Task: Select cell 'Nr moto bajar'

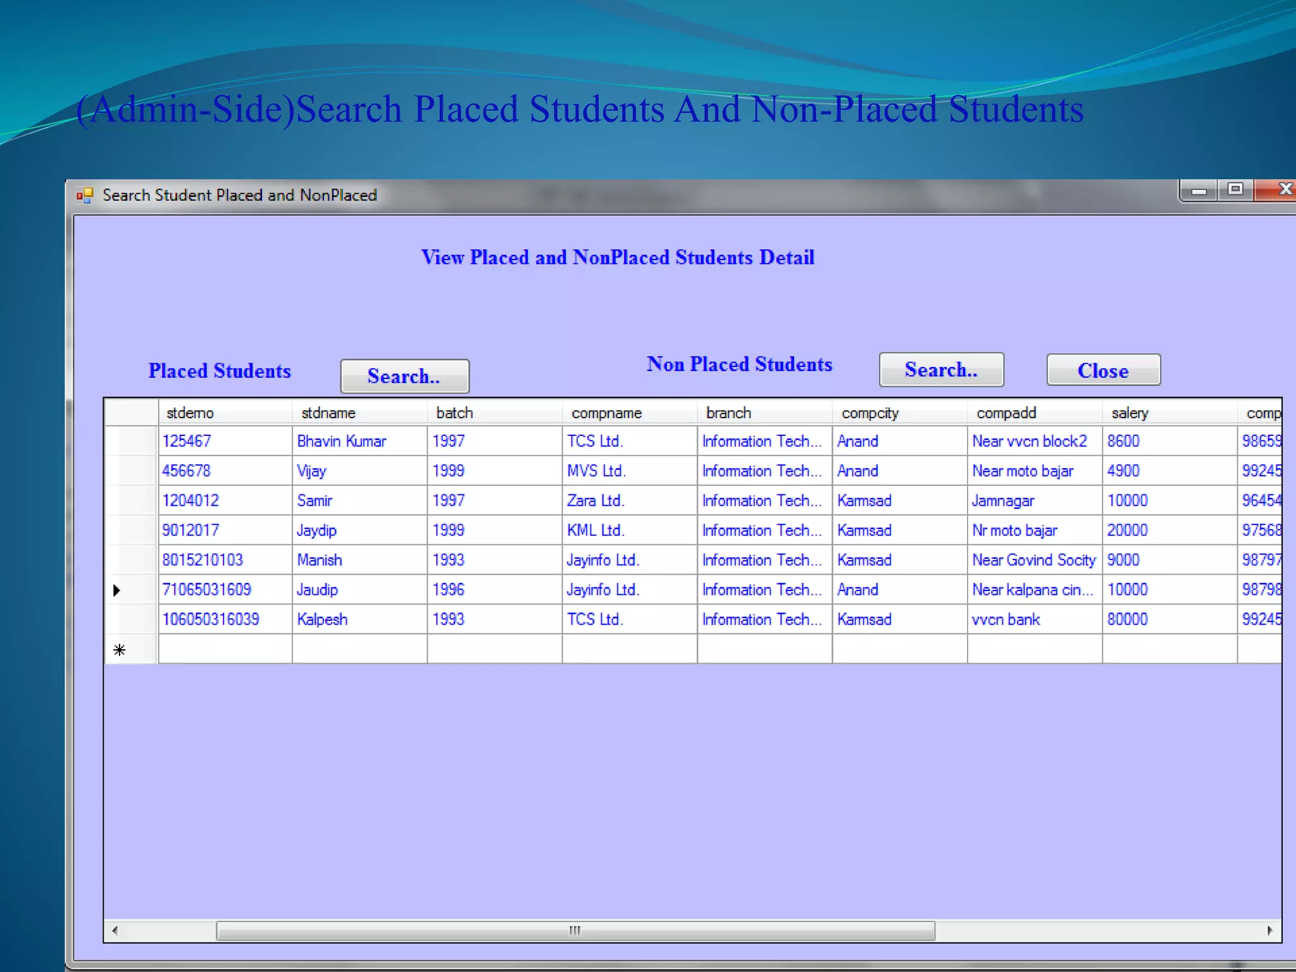Action: point(1035,530)
